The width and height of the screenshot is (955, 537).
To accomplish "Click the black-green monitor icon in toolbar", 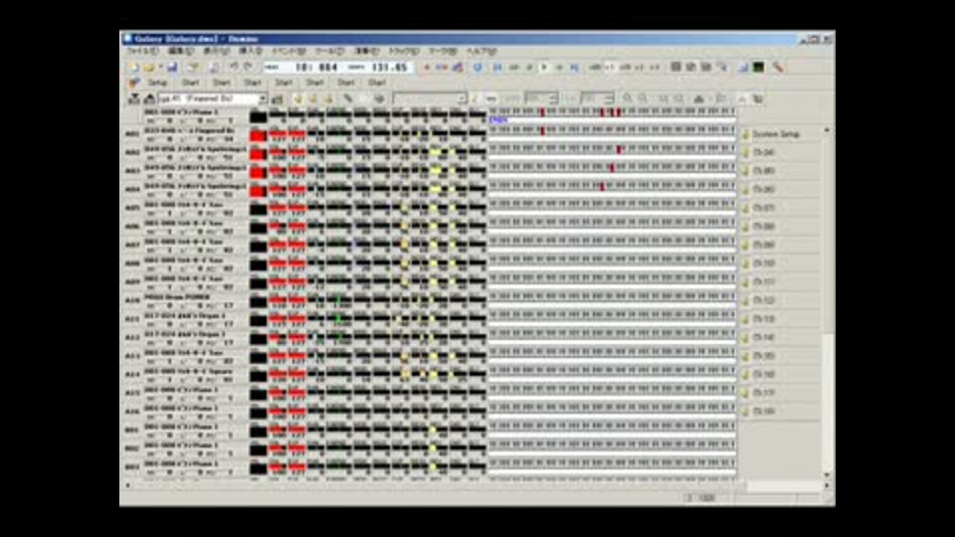I will [x=759, y=67].
